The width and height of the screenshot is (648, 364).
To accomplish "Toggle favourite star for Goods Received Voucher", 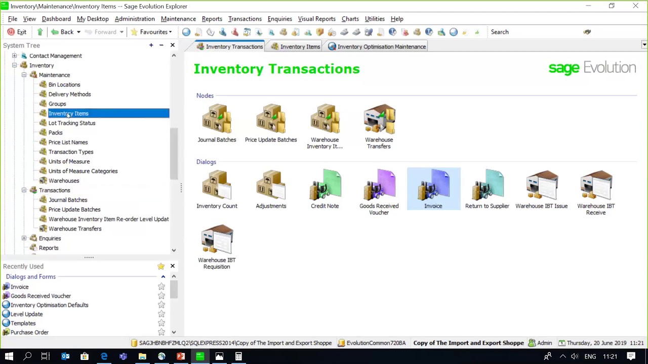I will 161,296.
